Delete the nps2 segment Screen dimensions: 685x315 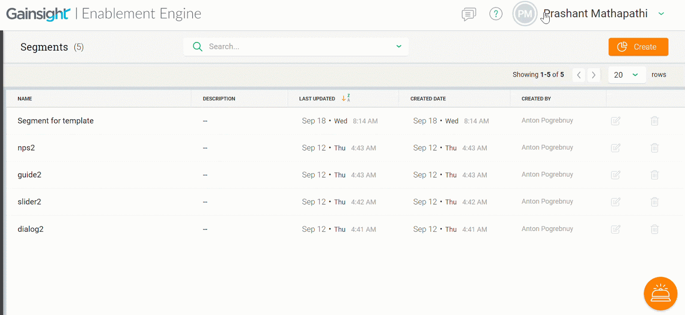655,148
